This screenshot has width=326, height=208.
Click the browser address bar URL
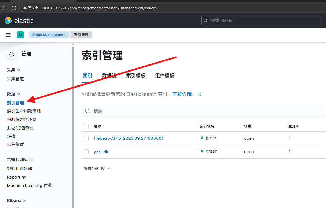click(x=99, y=8)
